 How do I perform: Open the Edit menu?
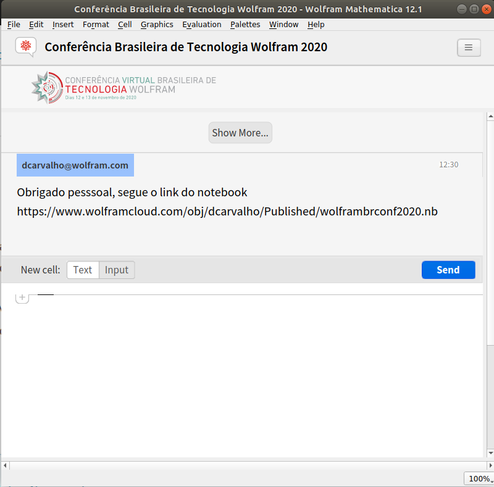tap(36, 25)
